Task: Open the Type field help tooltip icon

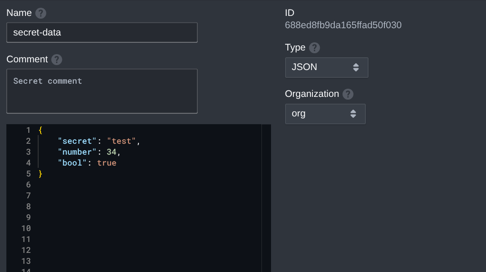Action: pos(314,48)
